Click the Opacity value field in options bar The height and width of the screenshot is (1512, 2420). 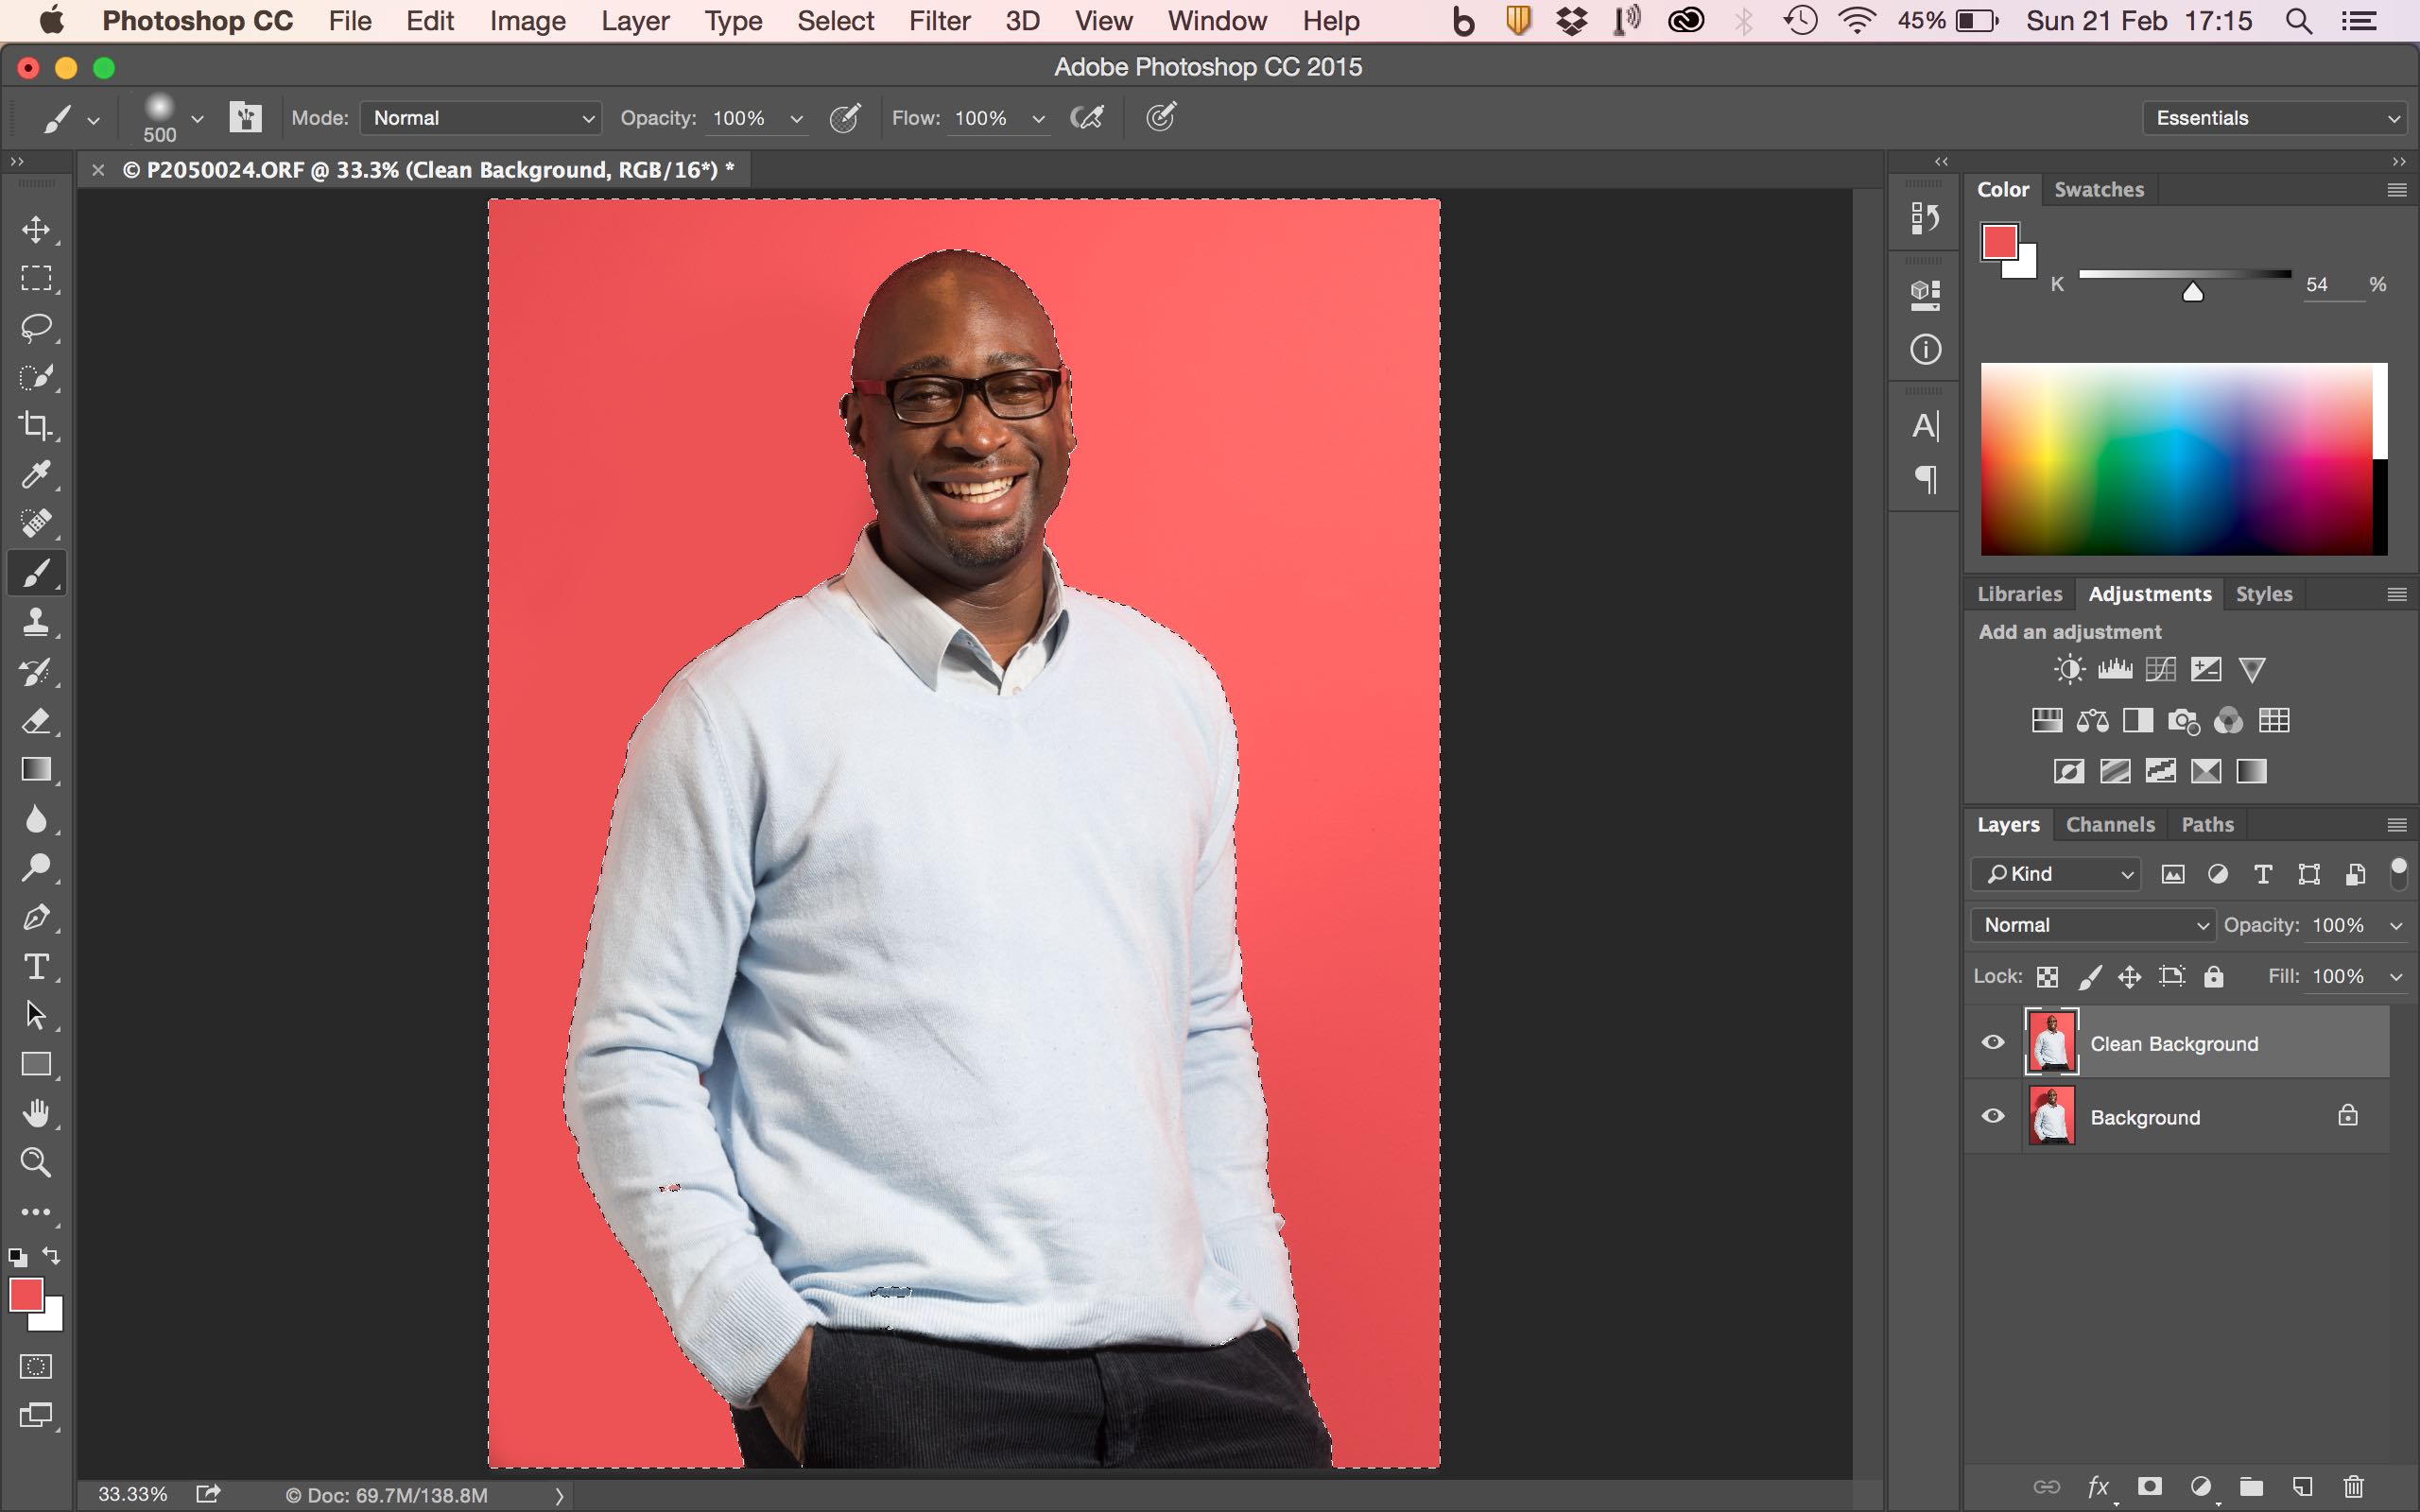[x=741, y=118]
